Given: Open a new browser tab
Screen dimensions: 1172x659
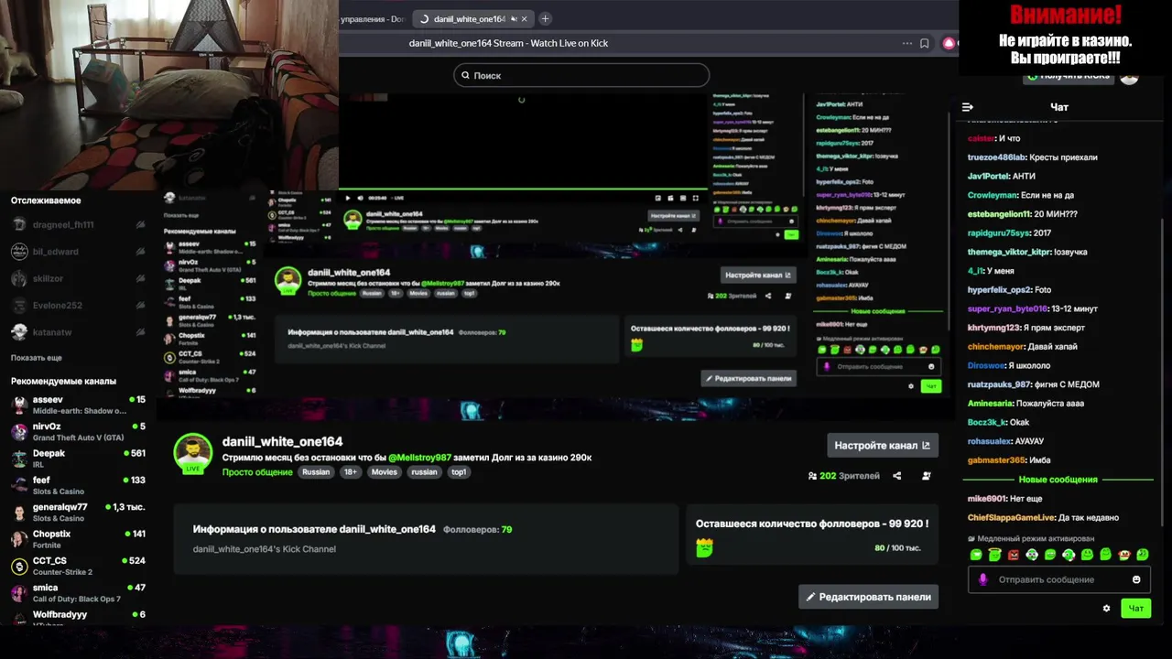Looking at the screenshot, I should pyautogui.click(x=545, y=18).
